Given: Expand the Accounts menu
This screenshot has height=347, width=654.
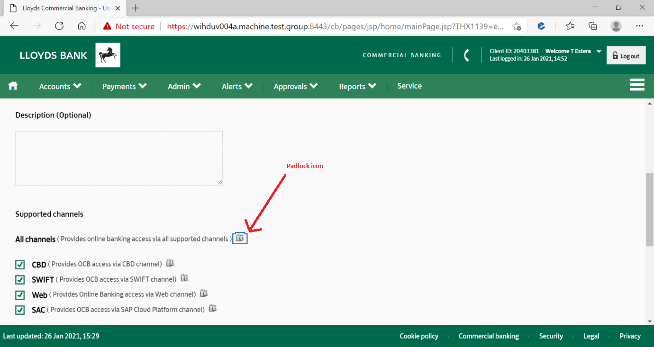Looking at the screenshot, I should pos(60,86).
